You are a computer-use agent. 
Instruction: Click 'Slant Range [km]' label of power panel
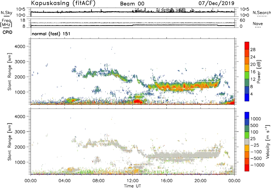pos(9,72)
